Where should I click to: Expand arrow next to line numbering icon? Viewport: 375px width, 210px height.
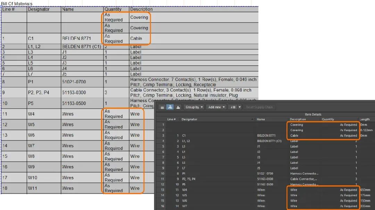pyautogui.click(x=240, y=107)
